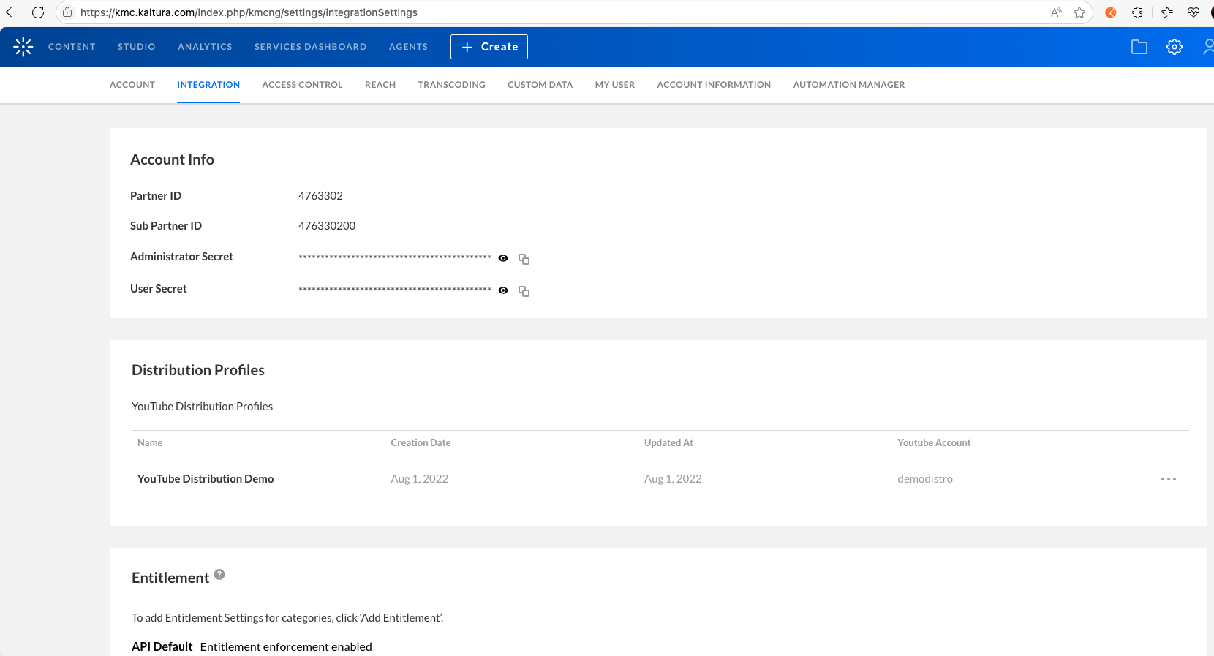1214x656 pixels.
Task: Go to Analytics in top navigation
Action: (205, 47)
